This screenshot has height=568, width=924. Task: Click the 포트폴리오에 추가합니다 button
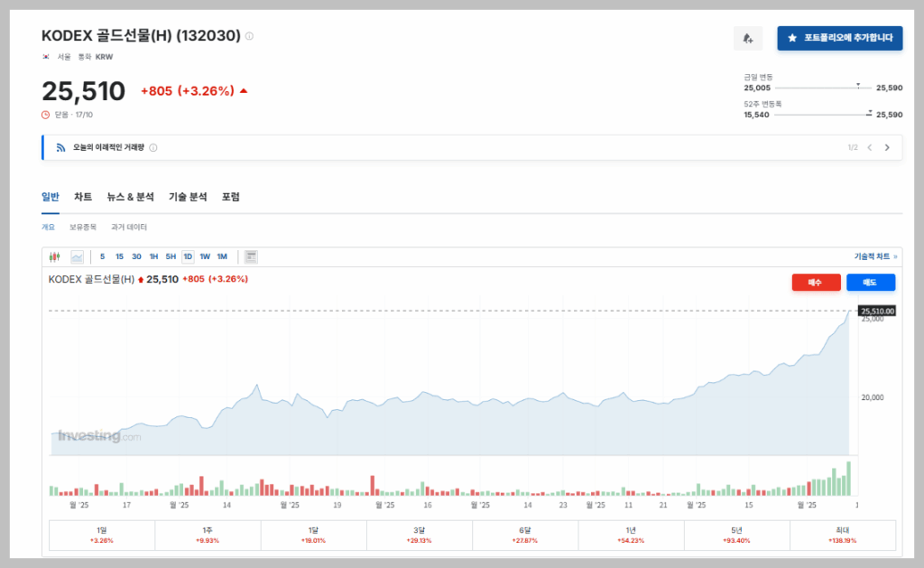tap(839, 38)
